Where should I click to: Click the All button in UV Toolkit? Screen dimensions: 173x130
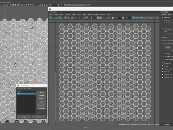point(168,47)
